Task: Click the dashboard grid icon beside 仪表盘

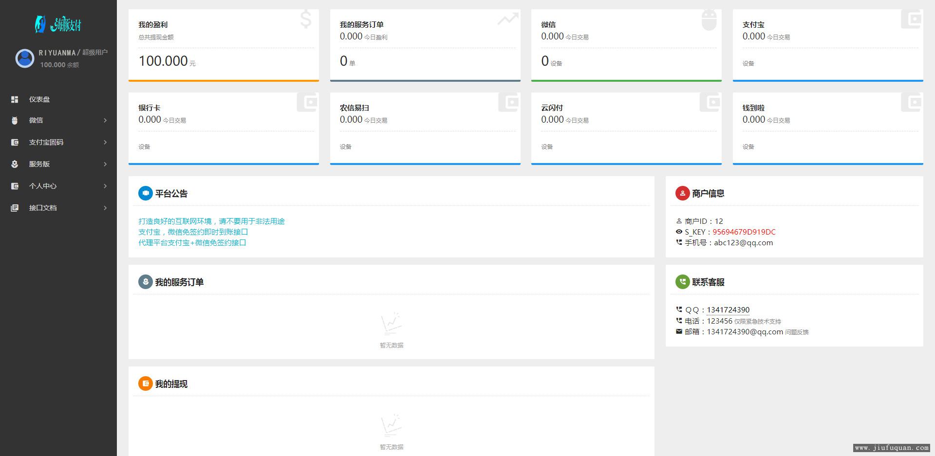Action: [15, 99]
